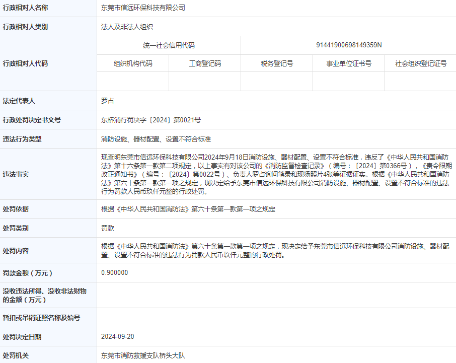Select the '处罚依据' value citing 第六十条第一款第一项

(x=188, y=209)
